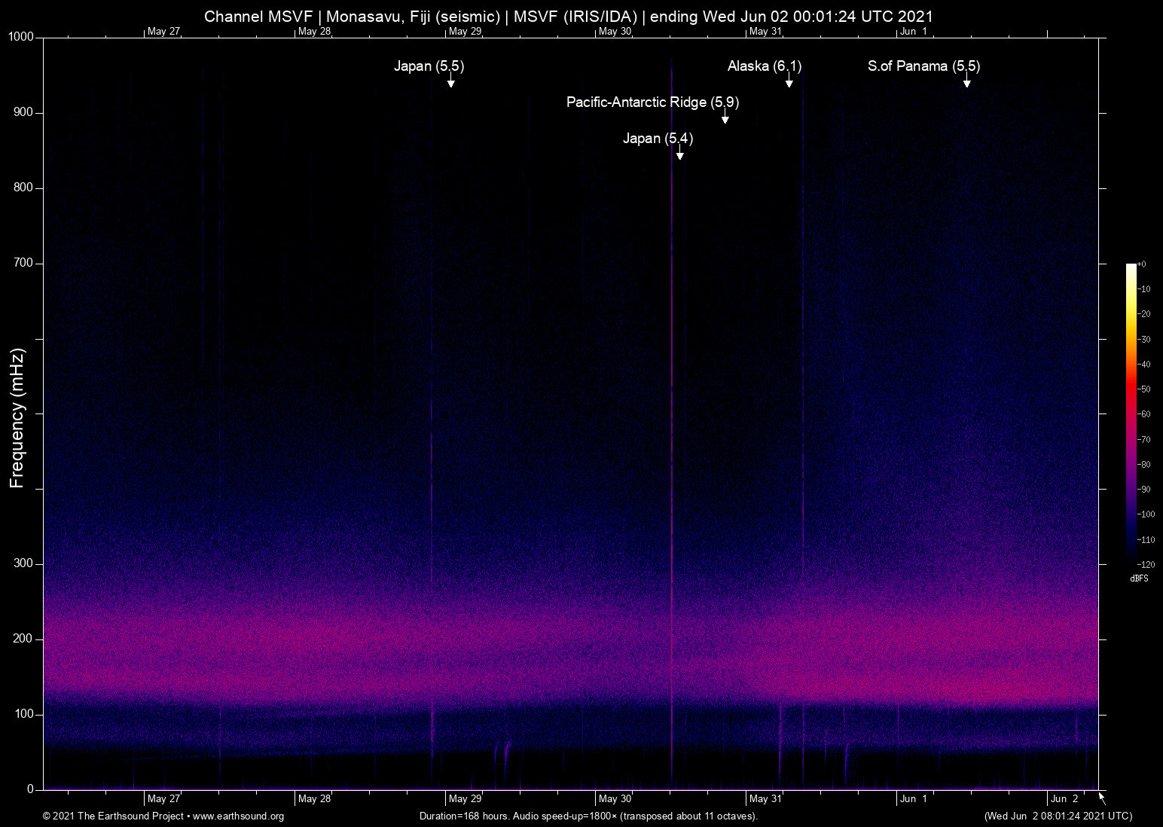Click the Wed Jun 2 08:01:24 timestamp

tap(1058, 816)
